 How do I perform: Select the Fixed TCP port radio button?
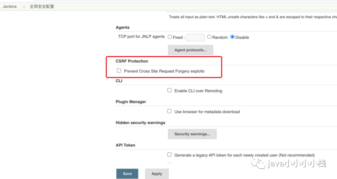170,37
